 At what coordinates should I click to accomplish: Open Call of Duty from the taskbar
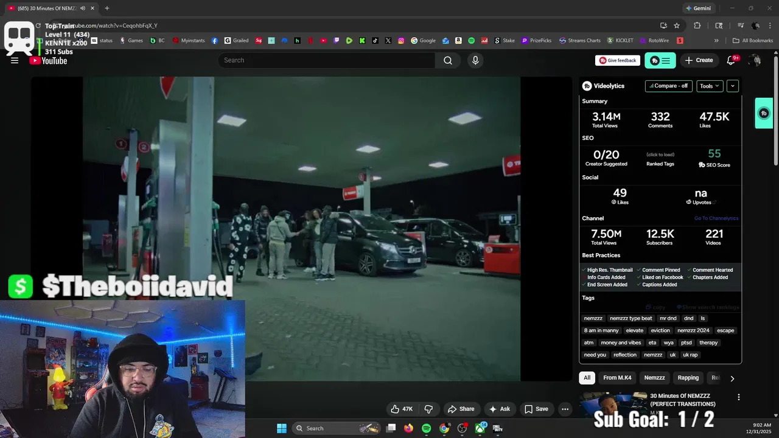click(498, 428)
